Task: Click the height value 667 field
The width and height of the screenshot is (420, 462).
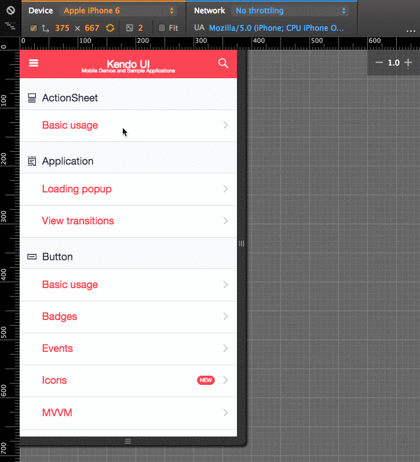Action: point(92,28)
